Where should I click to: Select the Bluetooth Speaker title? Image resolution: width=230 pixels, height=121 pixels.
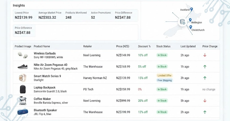(x=45, y=110)
